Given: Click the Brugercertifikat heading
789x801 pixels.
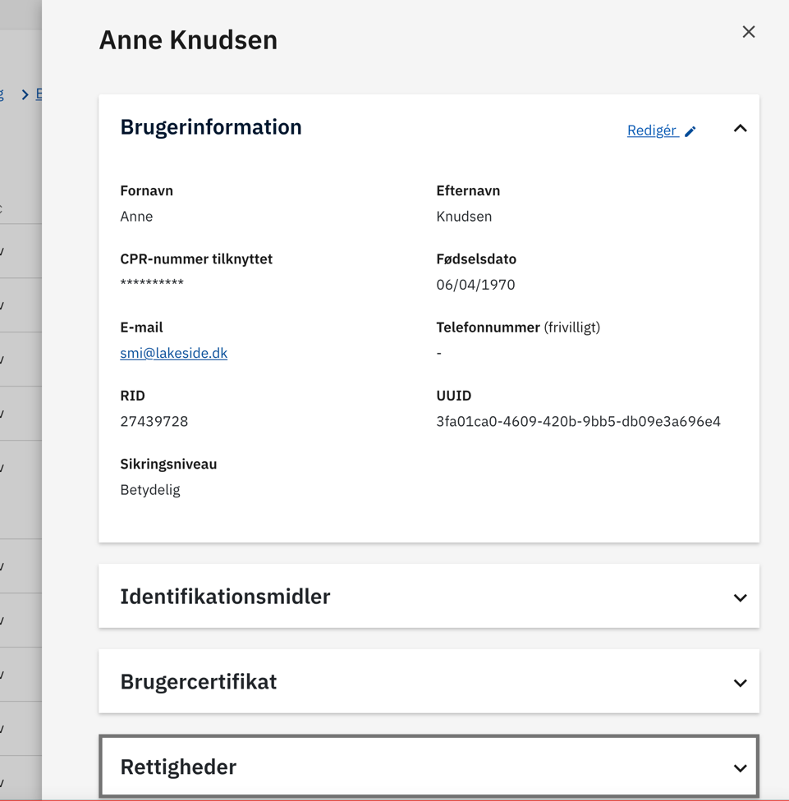Looking at the screenshot, I should pyautogui.click(x=199, y=682).
